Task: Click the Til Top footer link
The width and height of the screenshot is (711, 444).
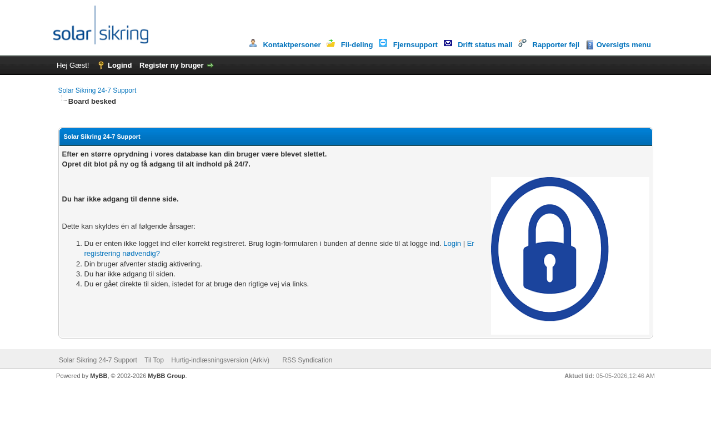Action: click(x=154, y=360)
